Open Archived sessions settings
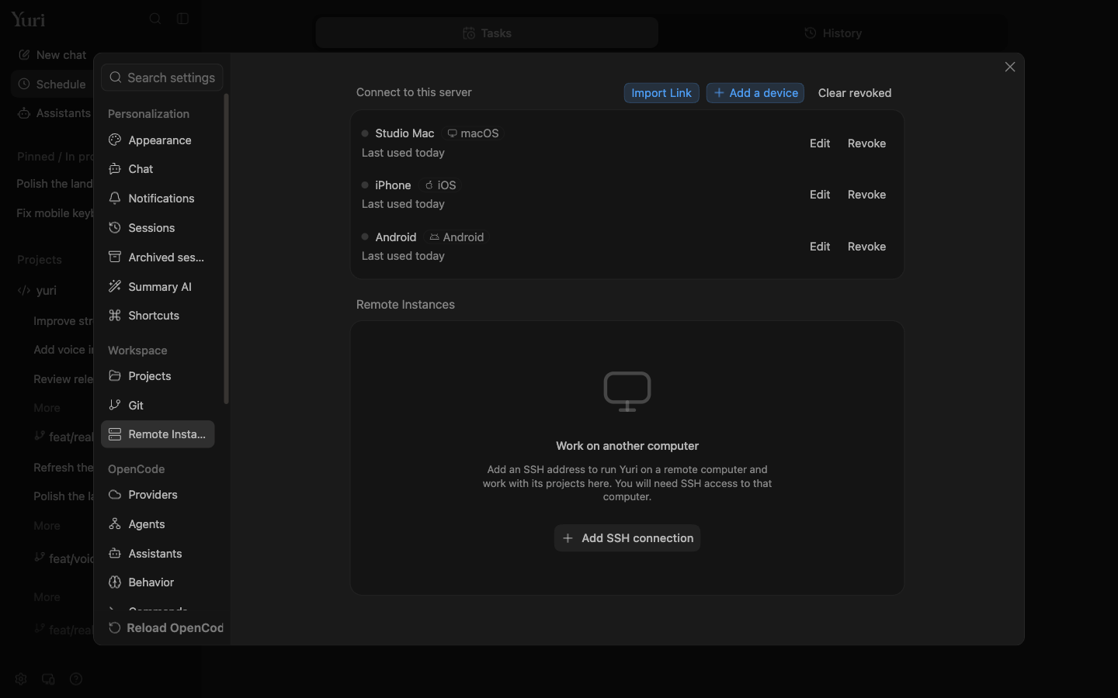Viewport: 1118px width, 698px height. click(x=158, y=257)
